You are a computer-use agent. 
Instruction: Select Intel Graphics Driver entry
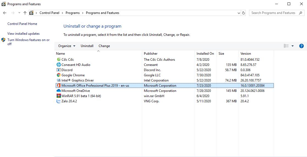tap(77, 80)
